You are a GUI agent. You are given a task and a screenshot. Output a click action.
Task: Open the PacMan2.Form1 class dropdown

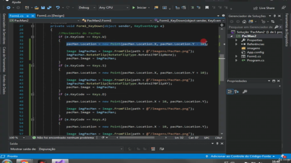coord(117,20)
